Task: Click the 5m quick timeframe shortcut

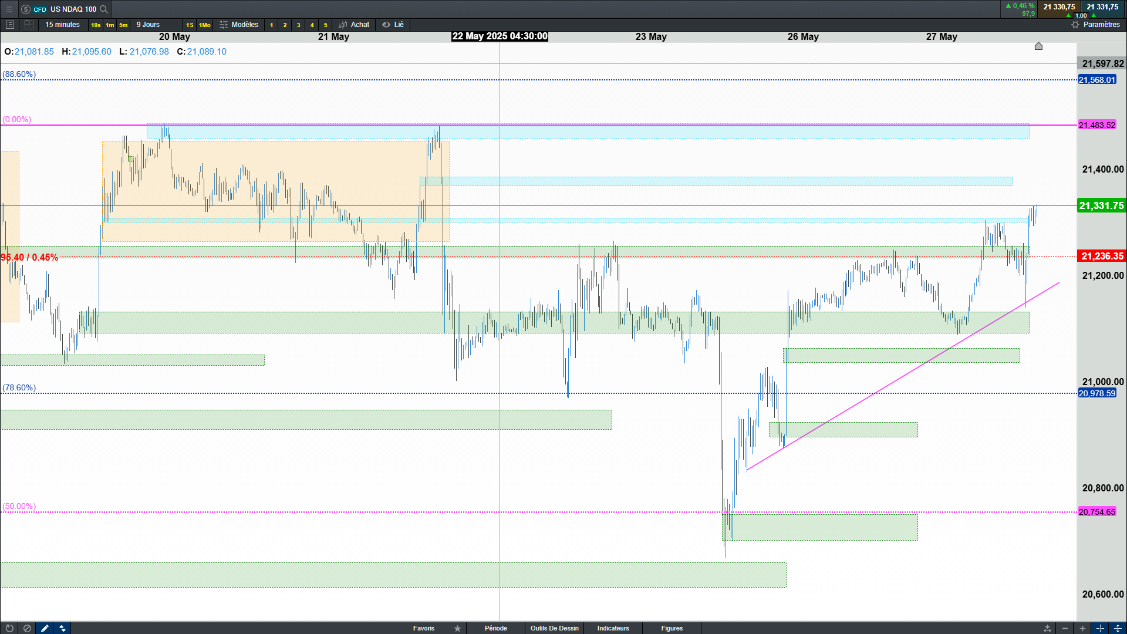Action: point(123,25)
